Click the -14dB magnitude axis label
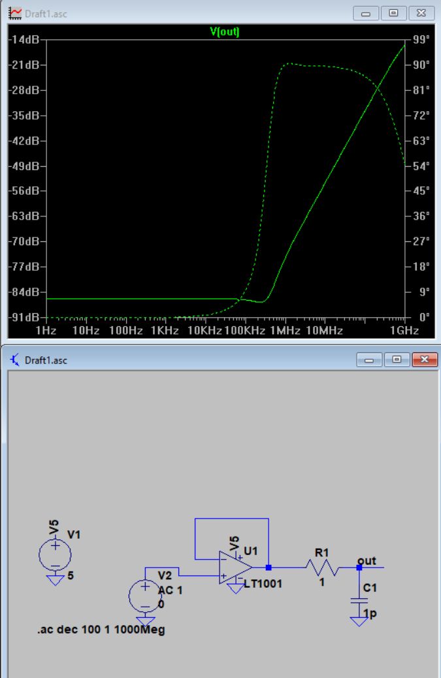This screenshot has width=441, height=678. (24, 39)
